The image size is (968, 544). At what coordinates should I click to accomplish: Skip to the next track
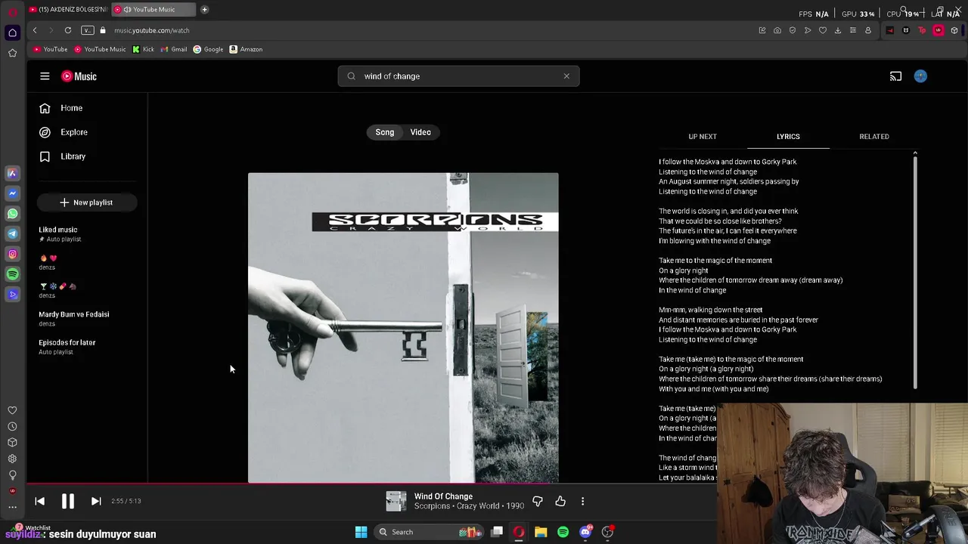96,501
